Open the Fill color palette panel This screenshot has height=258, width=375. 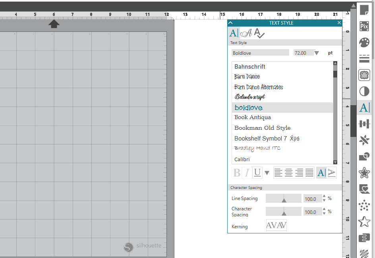364,42
